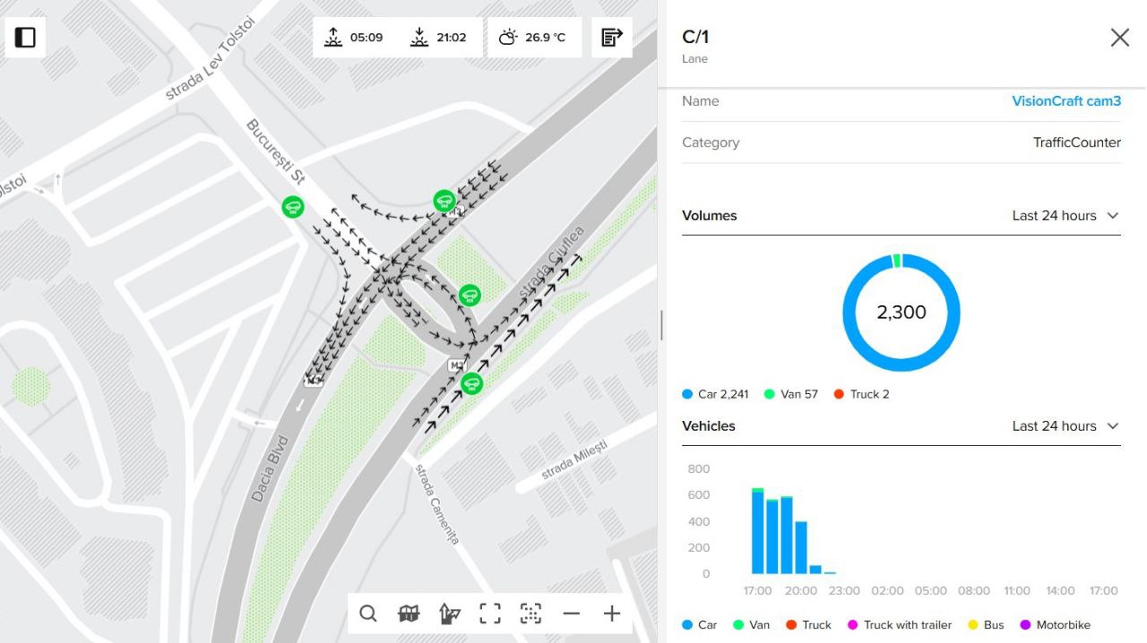Open the map search tool
This screenshot has width=1147, height=643.
367,613
